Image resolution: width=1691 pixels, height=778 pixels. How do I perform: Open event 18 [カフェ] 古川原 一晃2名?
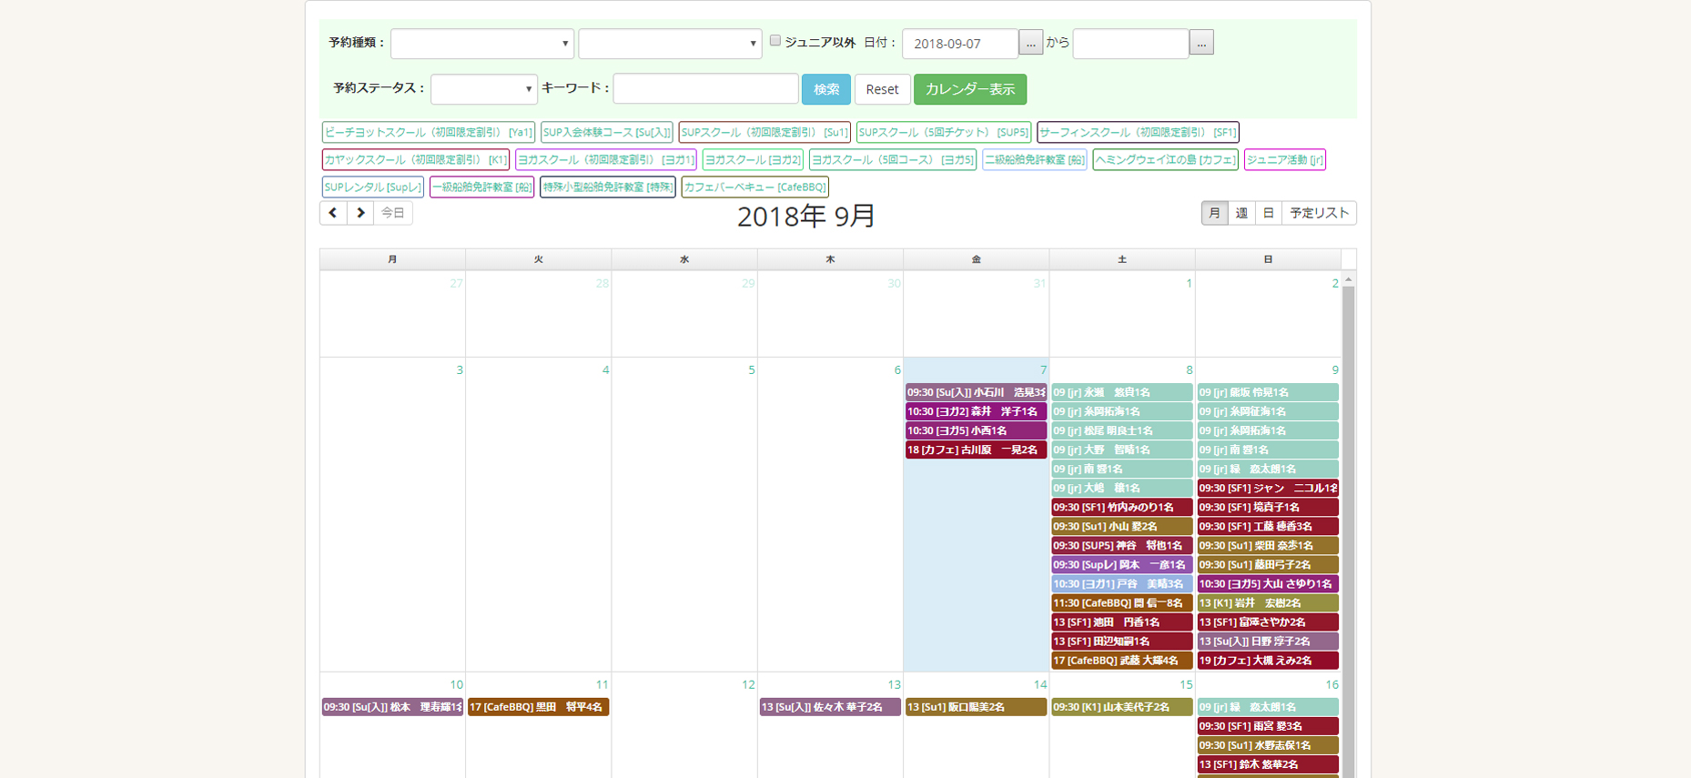click(x=976, y=450)
